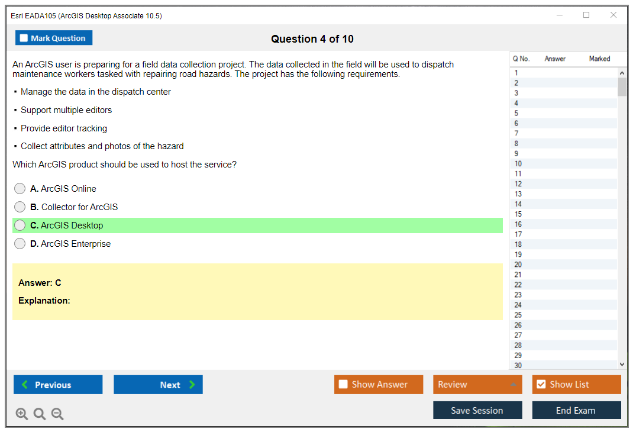Choose option B. Collector for ArcGIS
This screenshot has height=435, width=636.
pos(20,207)
